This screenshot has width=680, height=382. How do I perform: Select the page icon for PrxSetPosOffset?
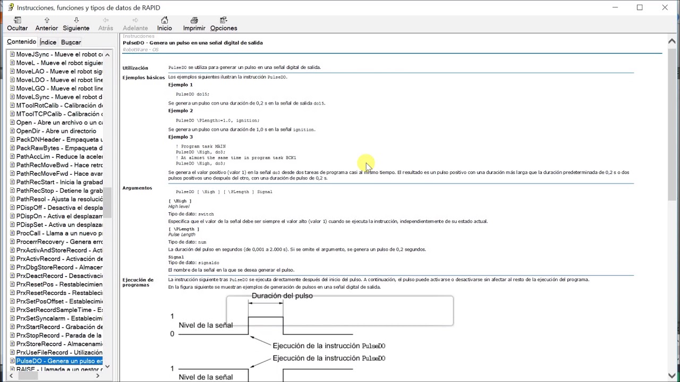tap(12, 301)
